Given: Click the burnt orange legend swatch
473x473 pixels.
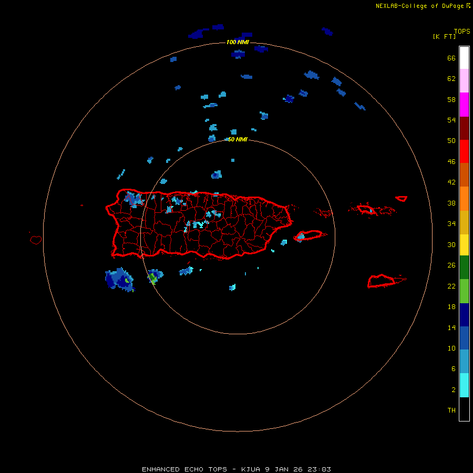Looking at the screenshot, I should (464, 175).
